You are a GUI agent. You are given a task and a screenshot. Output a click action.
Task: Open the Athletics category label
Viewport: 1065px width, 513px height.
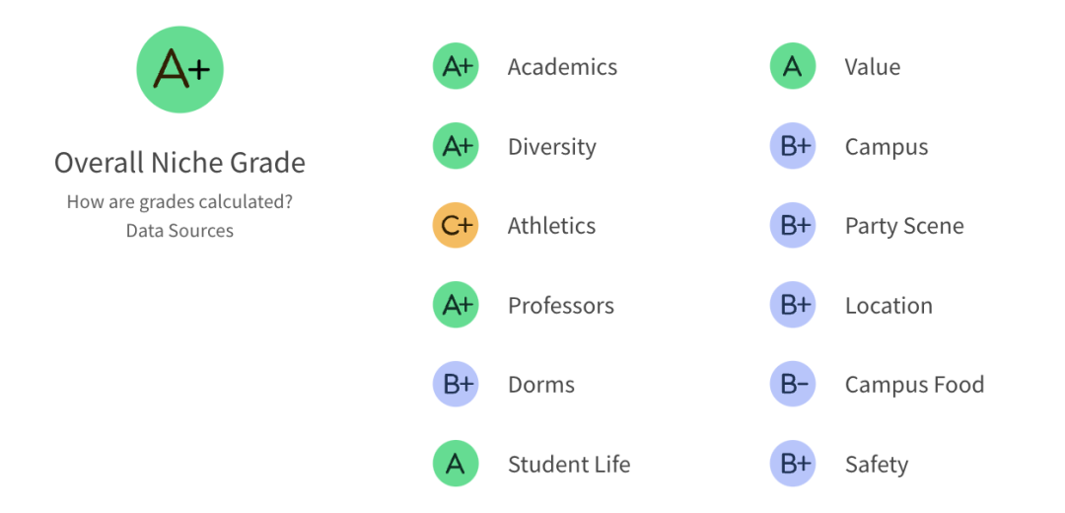tap(551, 226)
